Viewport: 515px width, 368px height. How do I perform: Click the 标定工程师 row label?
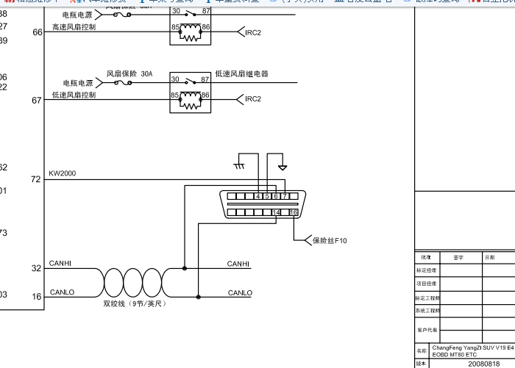pos(427,298)
